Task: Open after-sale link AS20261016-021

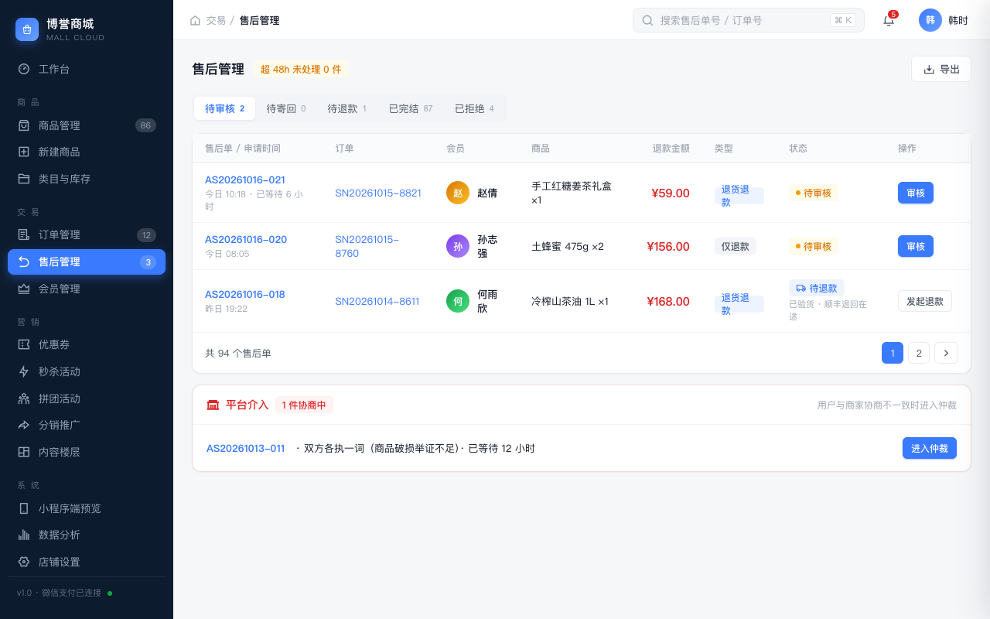Action: [245, 180]
